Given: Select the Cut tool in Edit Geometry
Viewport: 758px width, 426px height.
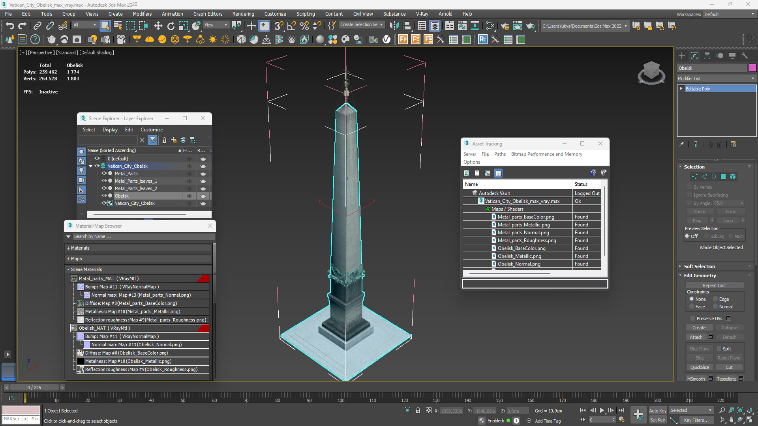Looking at the screenshot, I should click(x=729, y=367).
